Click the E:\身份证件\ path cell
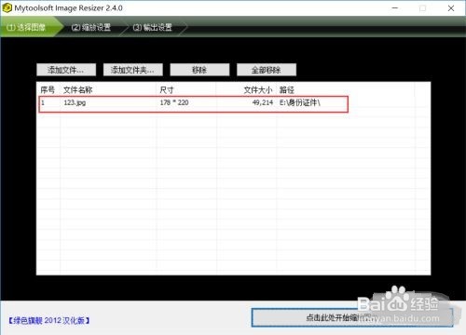This screenshot has height=335, width=466. coord(299,102)
